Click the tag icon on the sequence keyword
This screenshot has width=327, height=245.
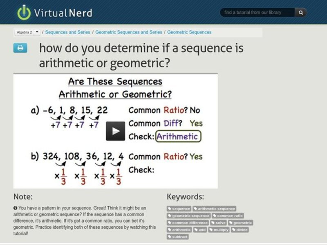tap(170, 209)
